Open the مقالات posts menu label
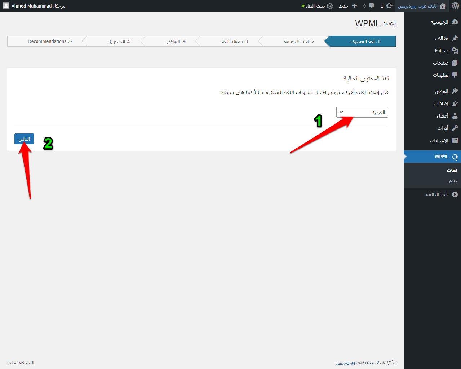Image resolution: width=461 pixels, height=369 pixels. click(x=441, y=38)
